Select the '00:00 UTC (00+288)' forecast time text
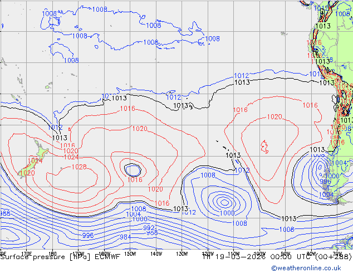This screenshot has width=353, height=273. pyautogui.click(x=311, y=257)
